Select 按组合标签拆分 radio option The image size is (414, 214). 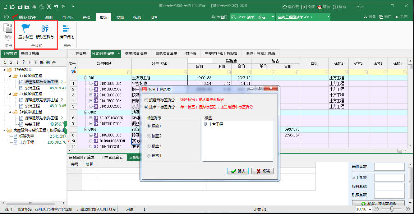coord(147,99)
